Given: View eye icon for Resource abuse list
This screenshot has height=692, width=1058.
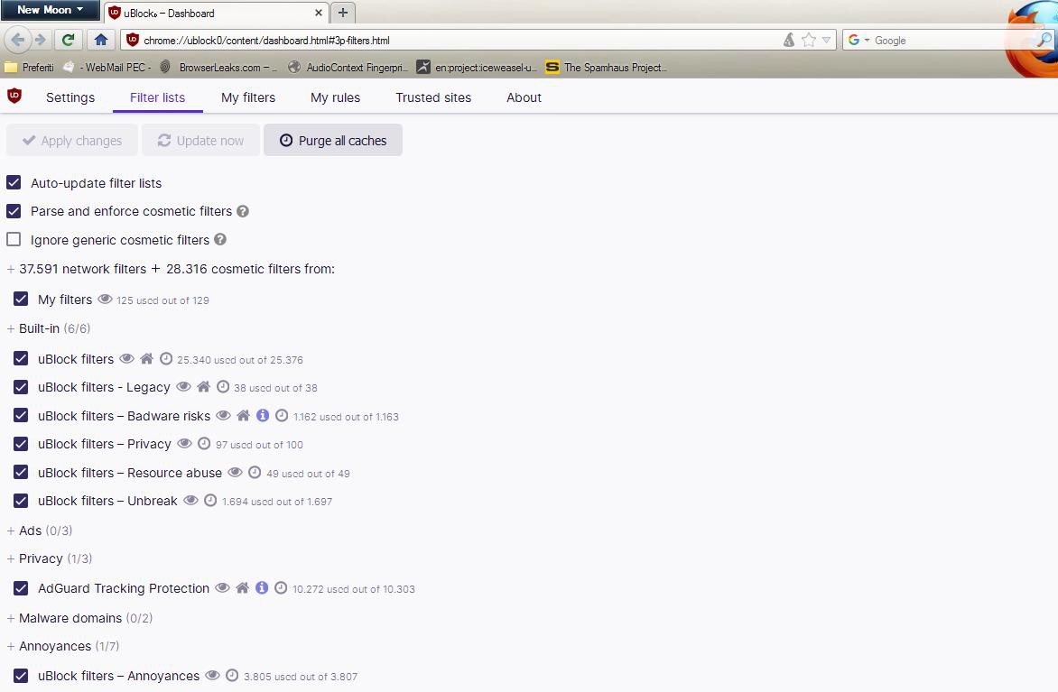Looking at the screenshot, I should 235,472.
